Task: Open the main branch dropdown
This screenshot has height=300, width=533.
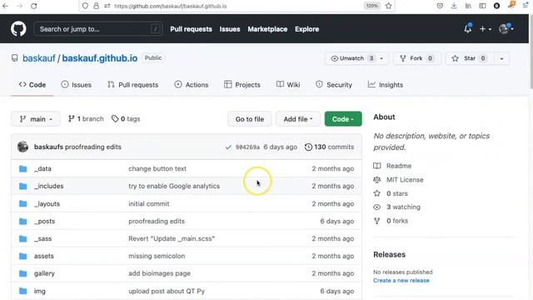Action: [x=36, y=119]
